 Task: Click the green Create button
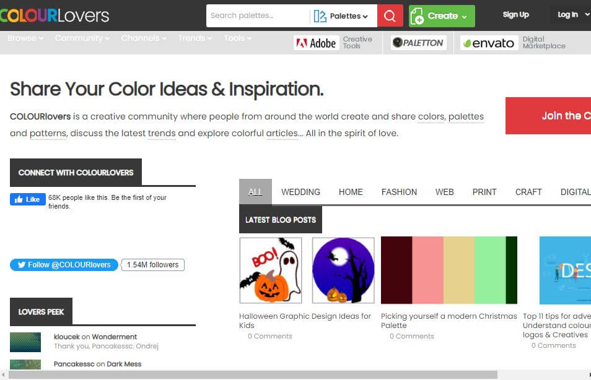point(442,16)
